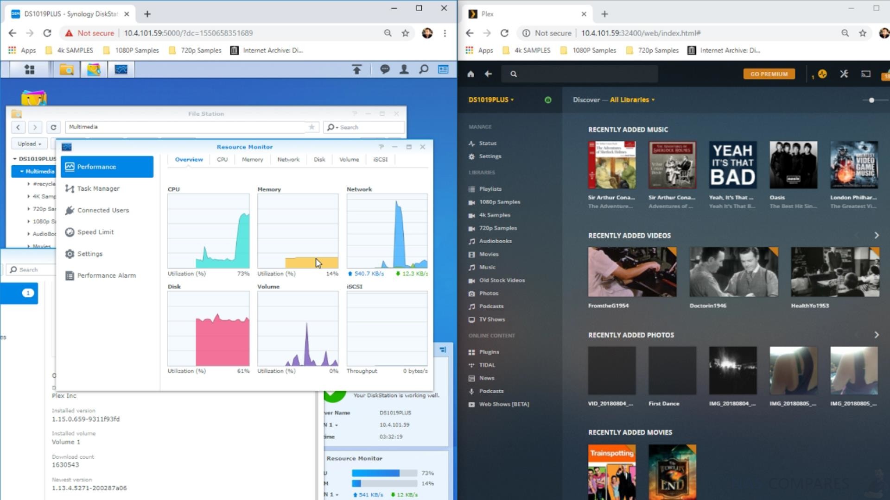This screenshot has height=500, width=890.
Task: Open Upload dropdown in File Station
Action: [29, 144]
